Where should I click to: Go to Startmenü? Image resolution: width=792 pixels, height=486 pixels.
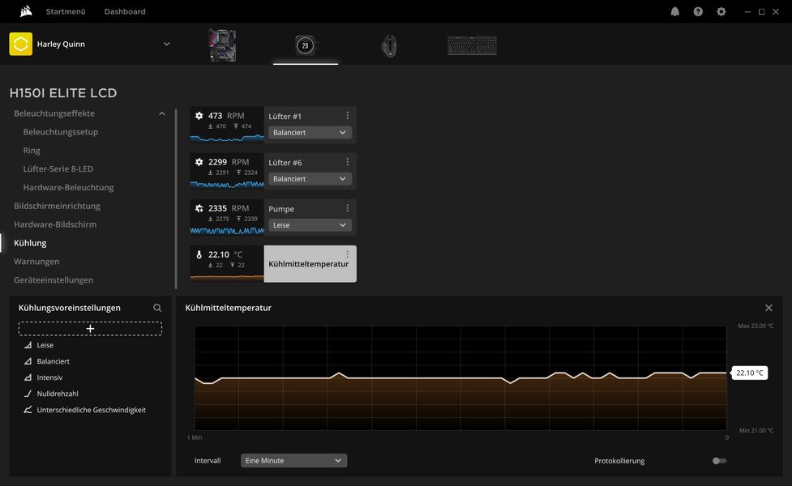coord(66,11)
